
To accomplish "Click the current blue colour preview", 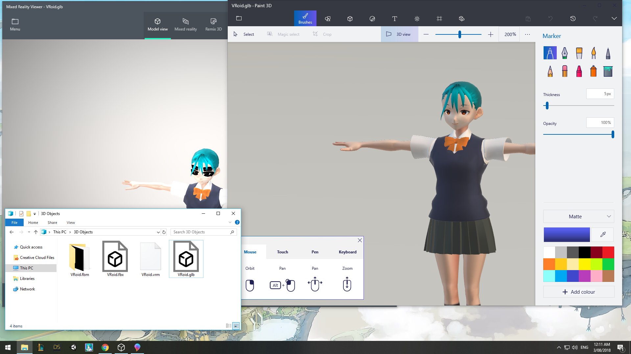I will 567,234.
